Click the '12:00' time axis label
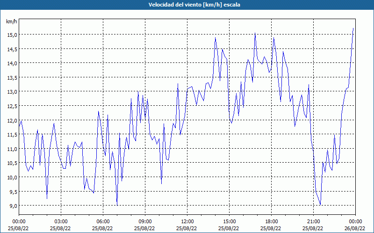Screen dimensions: 374x233 click(187, 222)
